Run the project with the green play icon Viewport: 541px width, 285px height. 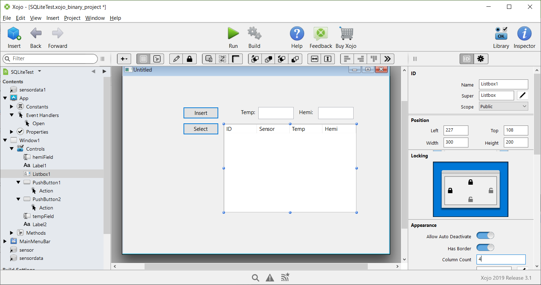[233, 33]
